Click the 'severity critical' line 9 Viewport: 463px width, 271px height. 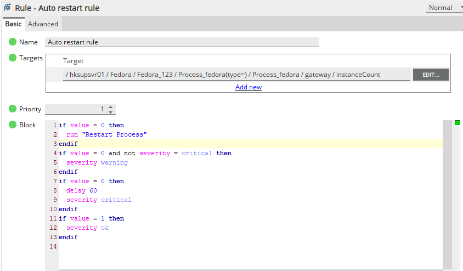point(99,200)
